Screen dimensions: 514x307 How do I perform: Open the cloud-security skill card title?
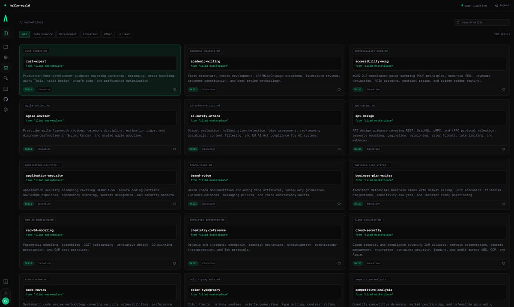point(368,230)
